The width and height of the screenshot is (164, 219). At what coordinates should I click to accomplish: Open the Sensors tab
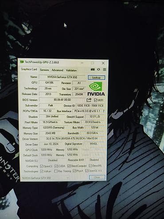tap(44, 70)
